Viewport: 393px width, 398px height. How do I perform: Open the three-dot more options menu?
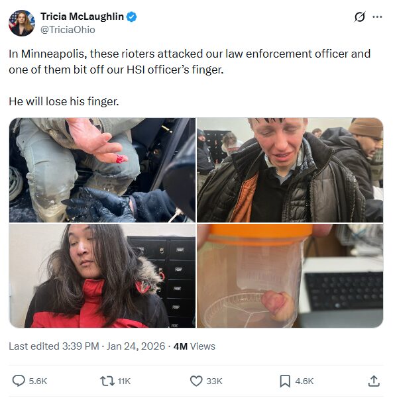(x=377, y=17)
